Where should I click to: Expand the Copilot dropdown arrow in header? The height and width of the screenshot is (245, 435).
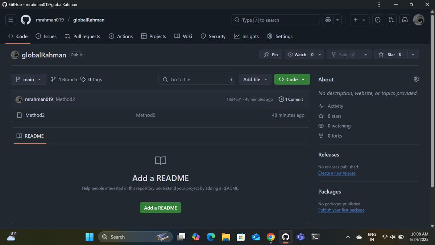(338, 20)
